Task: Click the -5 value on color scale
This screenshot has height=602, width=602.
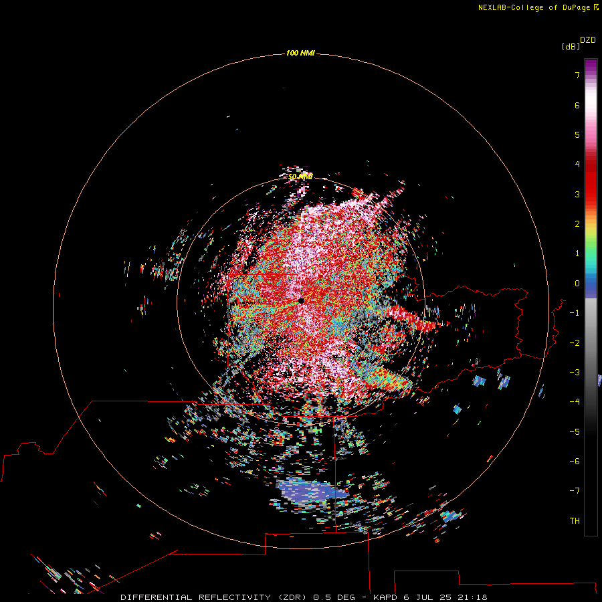Action: 575,432
